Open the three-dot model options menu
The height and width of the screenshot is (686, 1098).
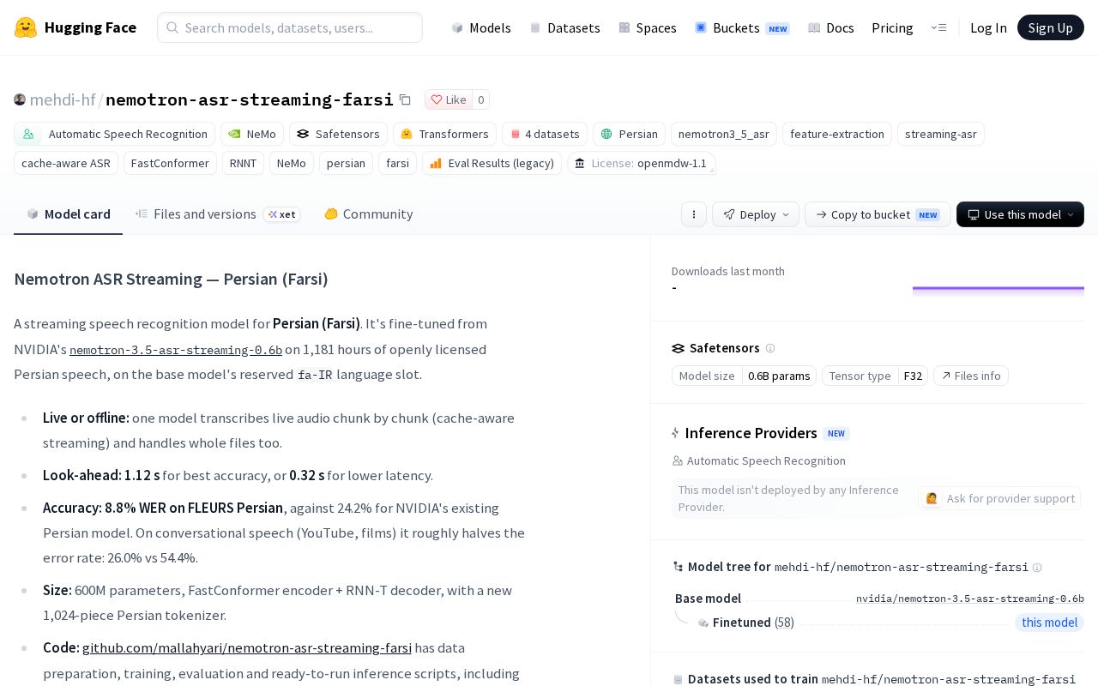click(694, 214)
